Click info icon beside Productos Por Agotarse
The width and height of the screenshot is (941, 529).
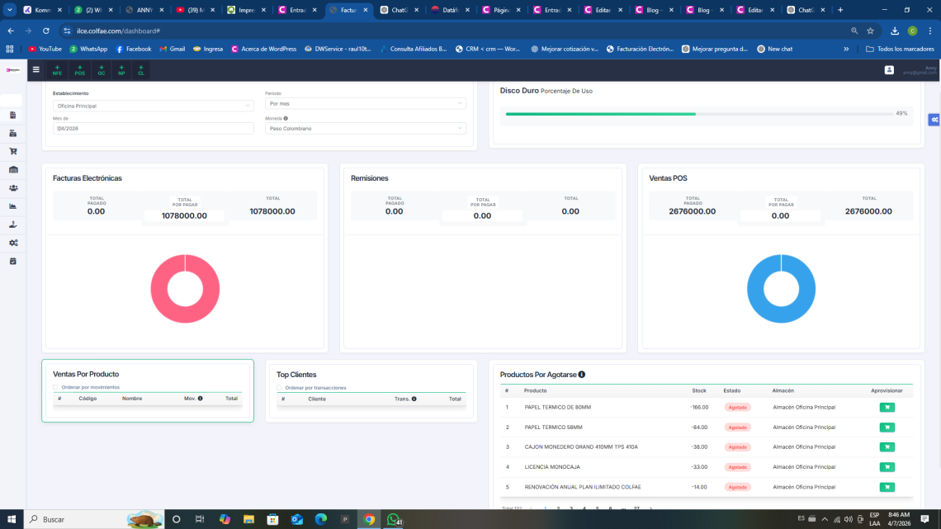coord(582,375)
